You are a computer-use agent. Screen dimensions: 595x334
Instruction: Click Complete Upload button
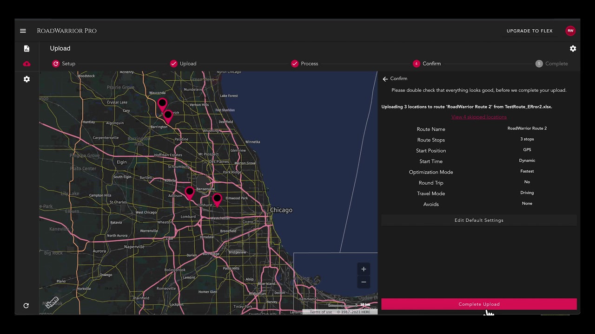coord(479,304)
